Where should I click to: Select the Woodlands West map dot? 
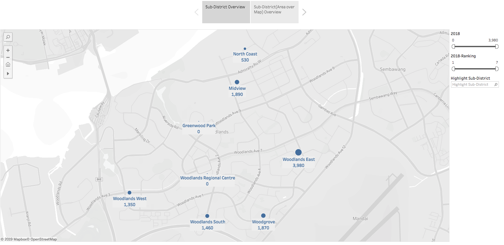[x=130, y=192]
